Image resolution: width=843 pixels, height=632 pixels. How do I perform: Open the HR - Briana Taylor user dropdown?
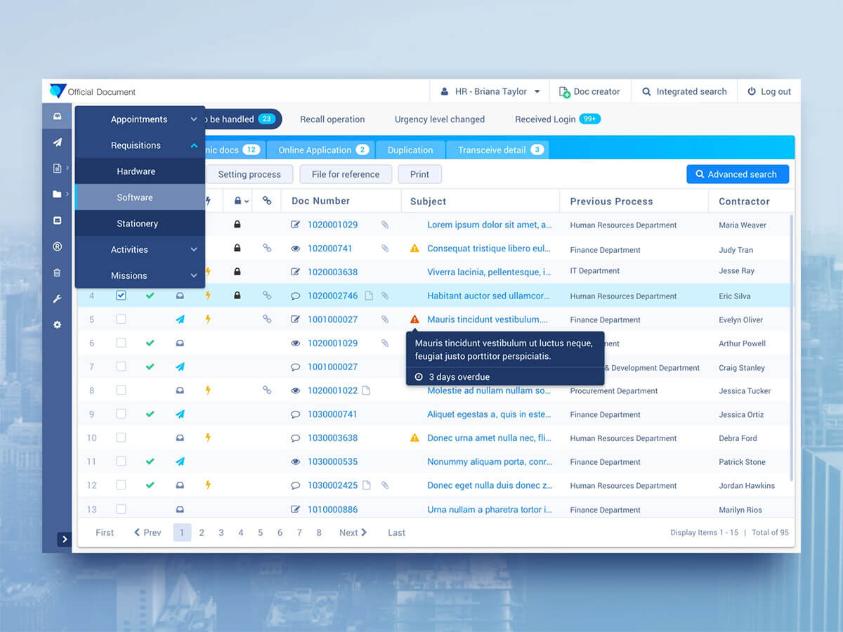tap(490, 91)
